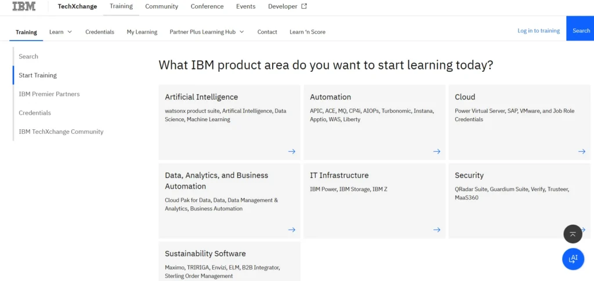
Task: Open the AI chat assistant button
Action: tap(573, 258)
